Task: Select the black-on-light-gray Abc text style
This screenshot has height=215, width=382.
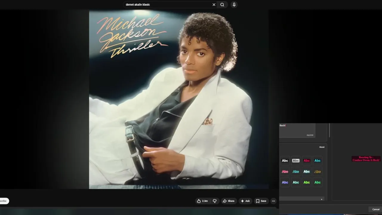Action: click(x=296, y=161)
